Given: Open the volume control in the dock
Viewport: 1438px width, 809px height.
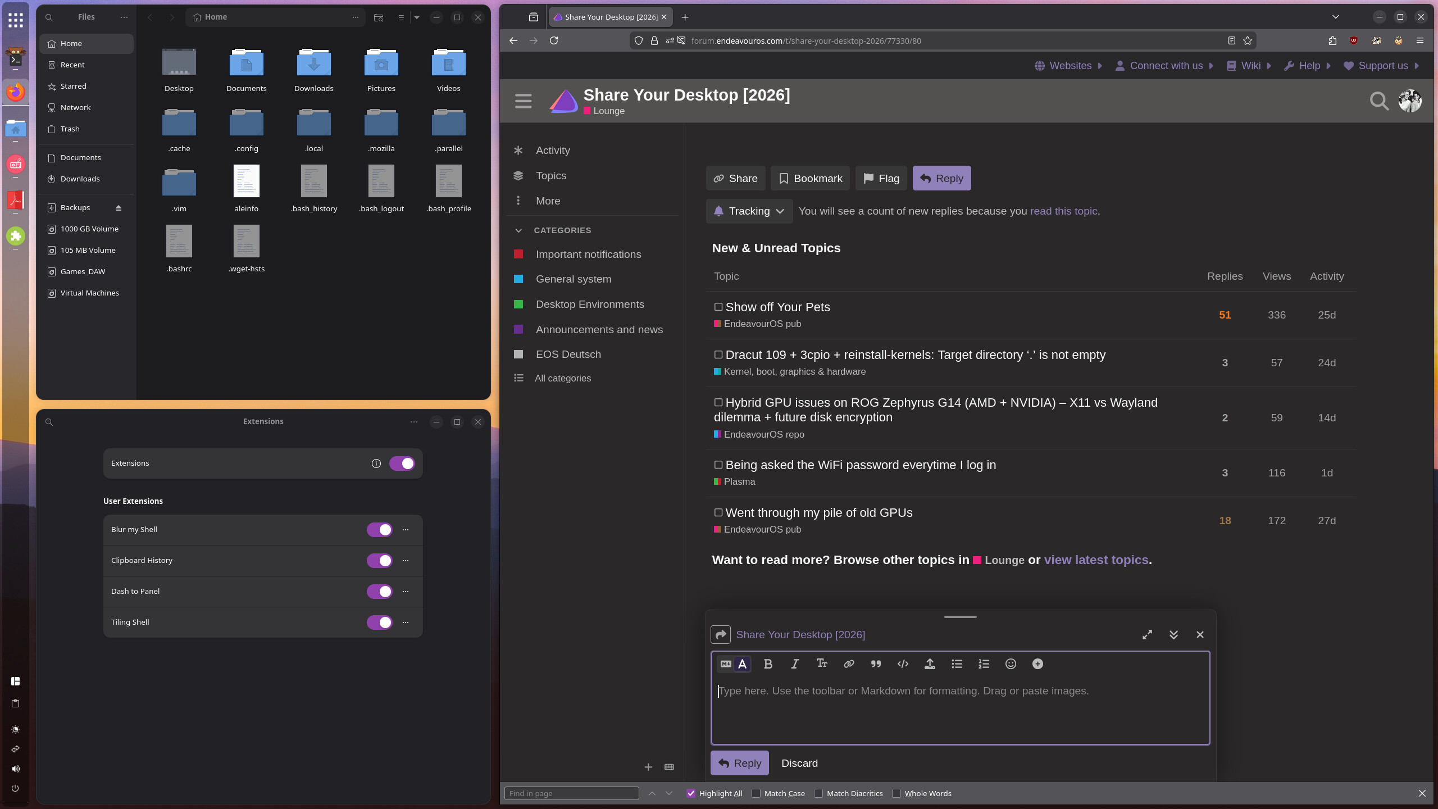Looking at the screenshot, I should tap(16, 769).
